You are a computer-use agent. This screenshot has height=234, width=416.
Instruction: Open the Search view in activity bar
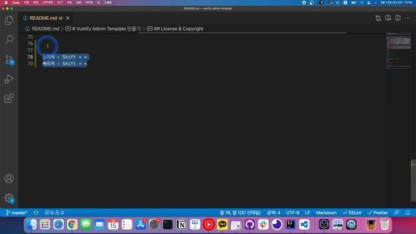[x=8, y=40]
